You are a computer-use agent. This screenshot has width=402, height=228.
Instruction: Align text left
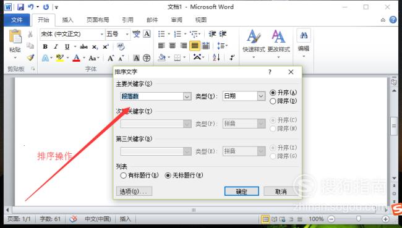161,46
